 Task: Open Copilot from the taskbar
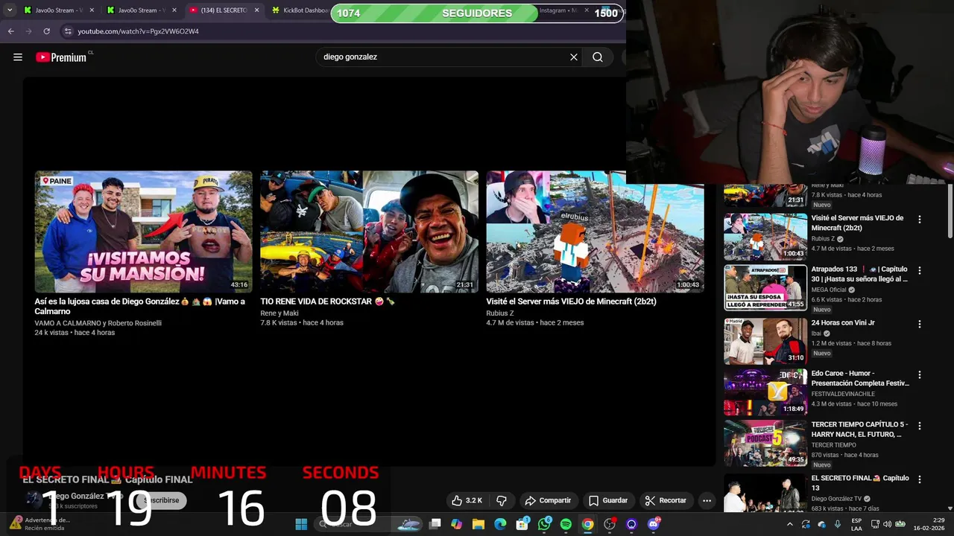456,524
